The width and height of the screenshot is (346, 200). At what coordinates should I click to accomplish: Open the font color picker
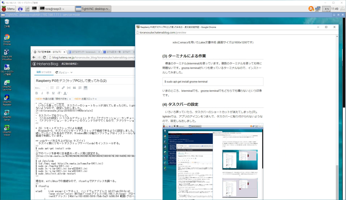click(65, 93)
